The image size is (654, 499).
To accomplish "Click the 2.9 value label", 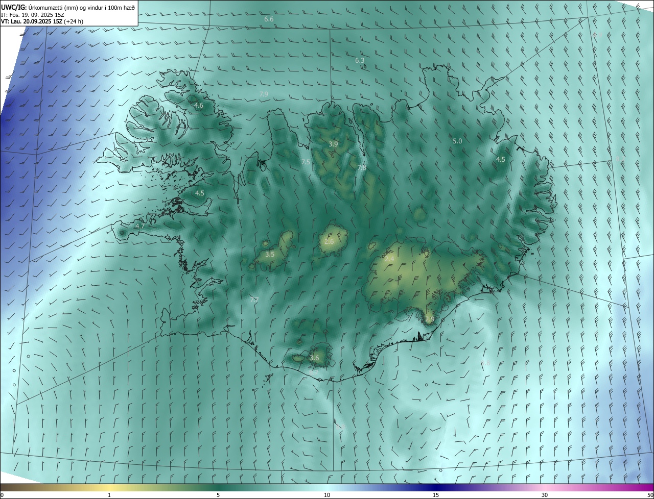I will click(x=430, y=319).
